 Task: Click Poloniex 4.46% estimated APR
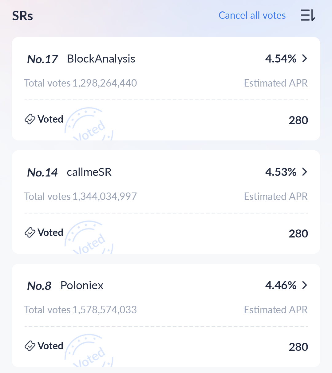(281, 285)
